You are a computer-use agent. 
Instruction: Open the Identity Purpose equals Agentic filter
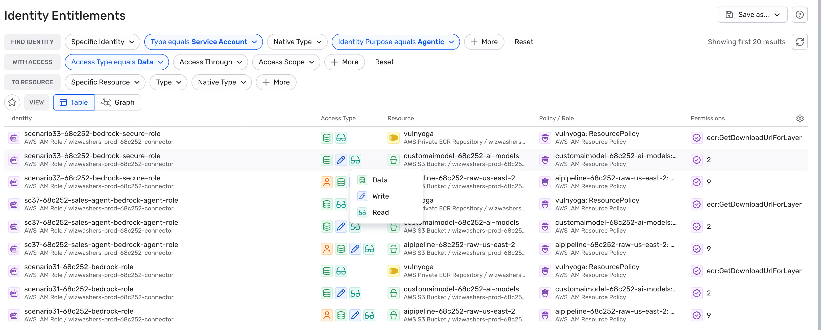[395, 42]
